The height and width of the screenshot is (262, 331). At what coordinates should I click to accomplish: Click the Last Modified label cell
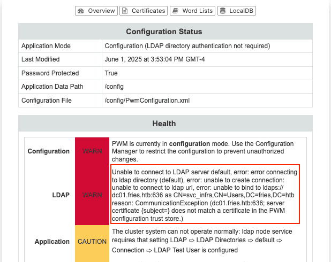click(x=60, y=59)
